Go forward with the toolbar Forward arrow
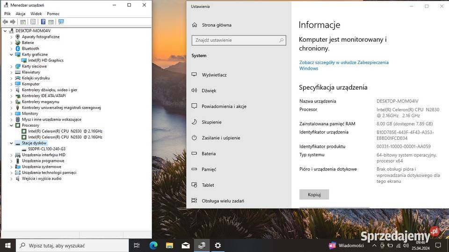The image size is (449, 252). point(13,22)
